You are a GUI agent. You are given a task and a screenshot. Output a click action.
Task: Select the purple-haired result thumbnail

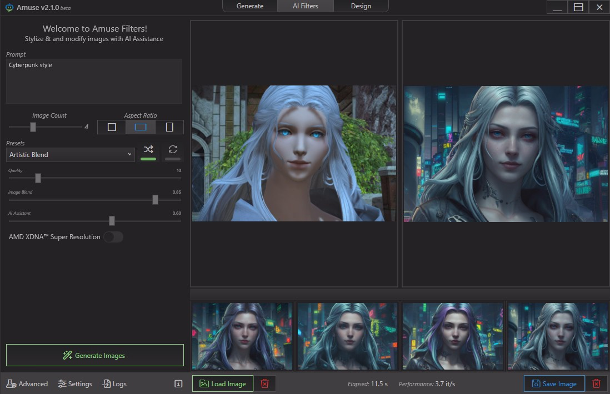tap(453, 336)
